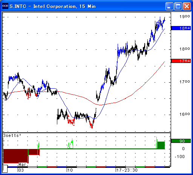Maximize the S.INTC chart window
This screenshot has height=175, width=193.
pyautogui.click(x=178, y=6)
